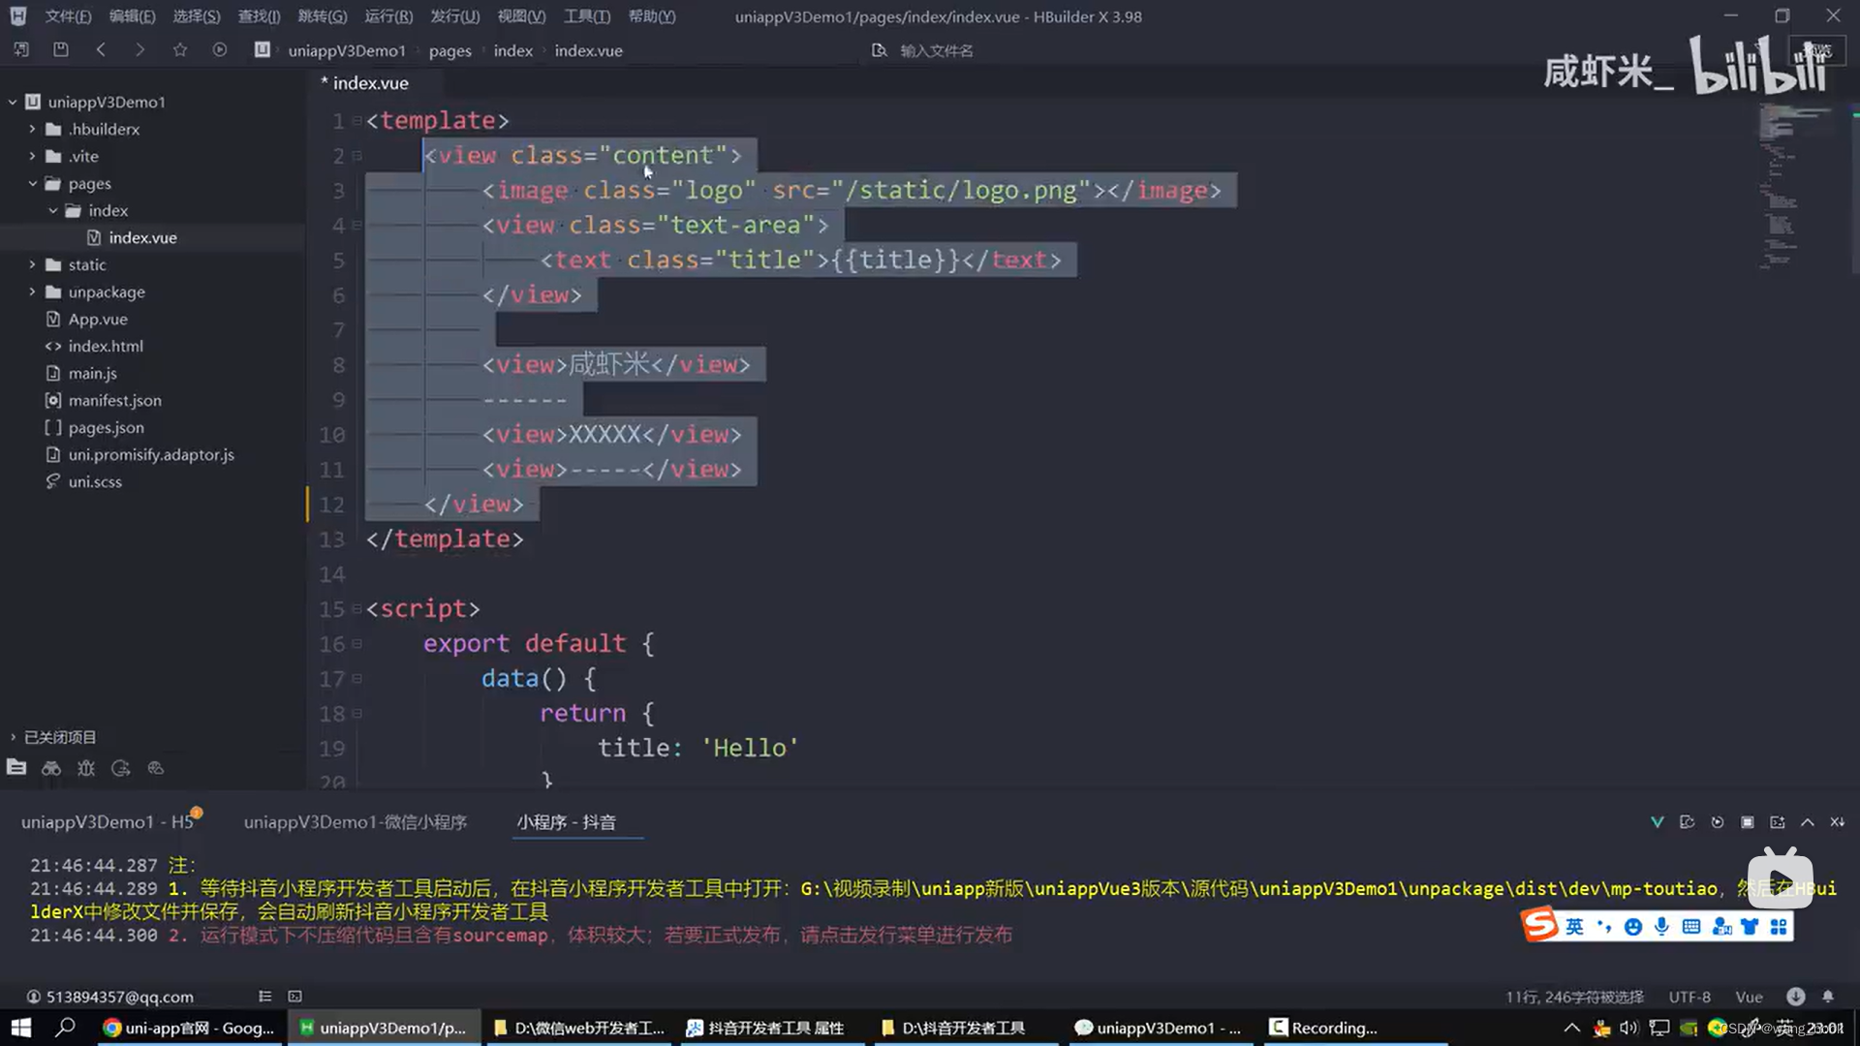1860x1046 pixels.
Task: Click the clear and close console icon
Action: (x=1838, y=822)
